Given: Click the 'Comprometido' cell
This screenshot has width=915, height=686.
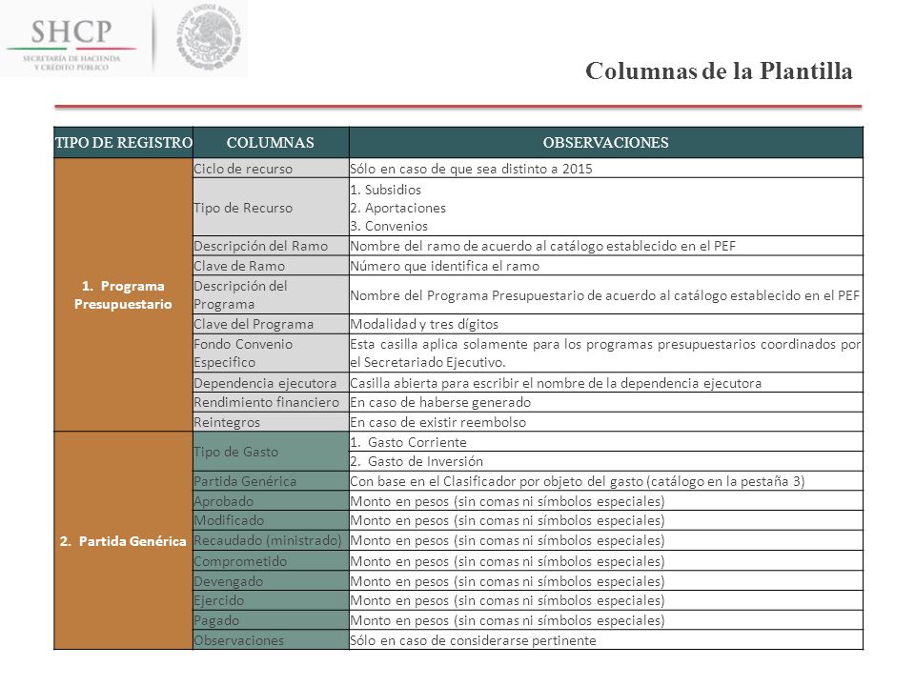Looking at the screenshot, I should pyautogui.click(x=271, y=560).
